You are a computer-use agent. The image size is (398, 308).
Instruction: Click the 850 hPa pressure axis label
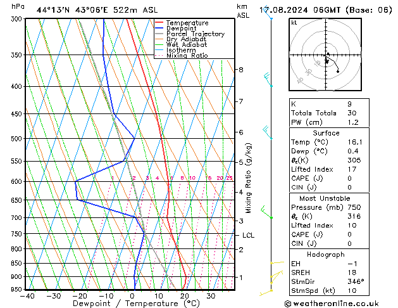click(18, 263)
